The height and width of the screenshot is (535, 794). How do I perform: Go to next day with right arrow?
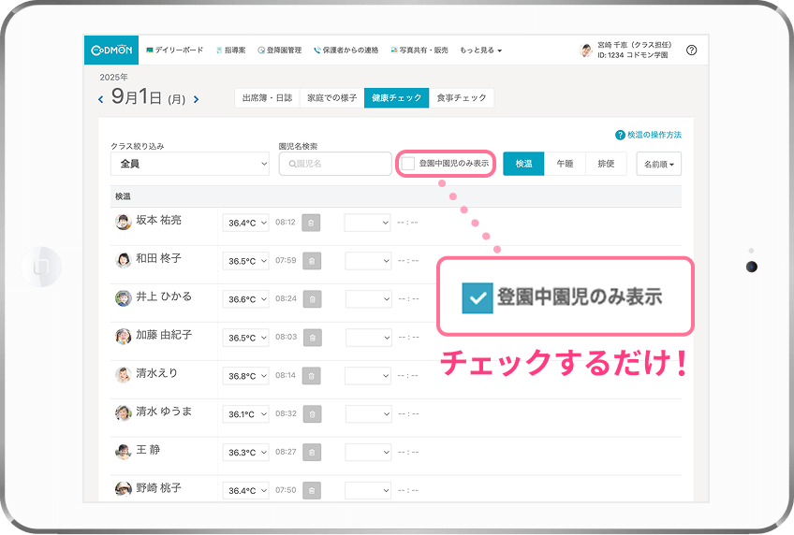(x=196, y=99)
